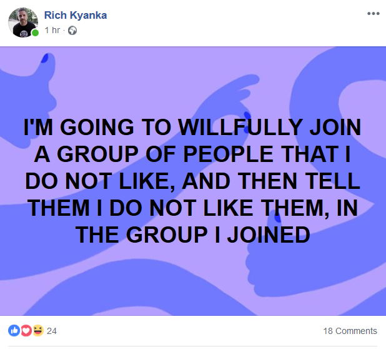Click the text line 'THEM I DO NOT LIKE THEM, IN'
The width and height of the screenshot is (386, 349).
(x=192, y=208)
